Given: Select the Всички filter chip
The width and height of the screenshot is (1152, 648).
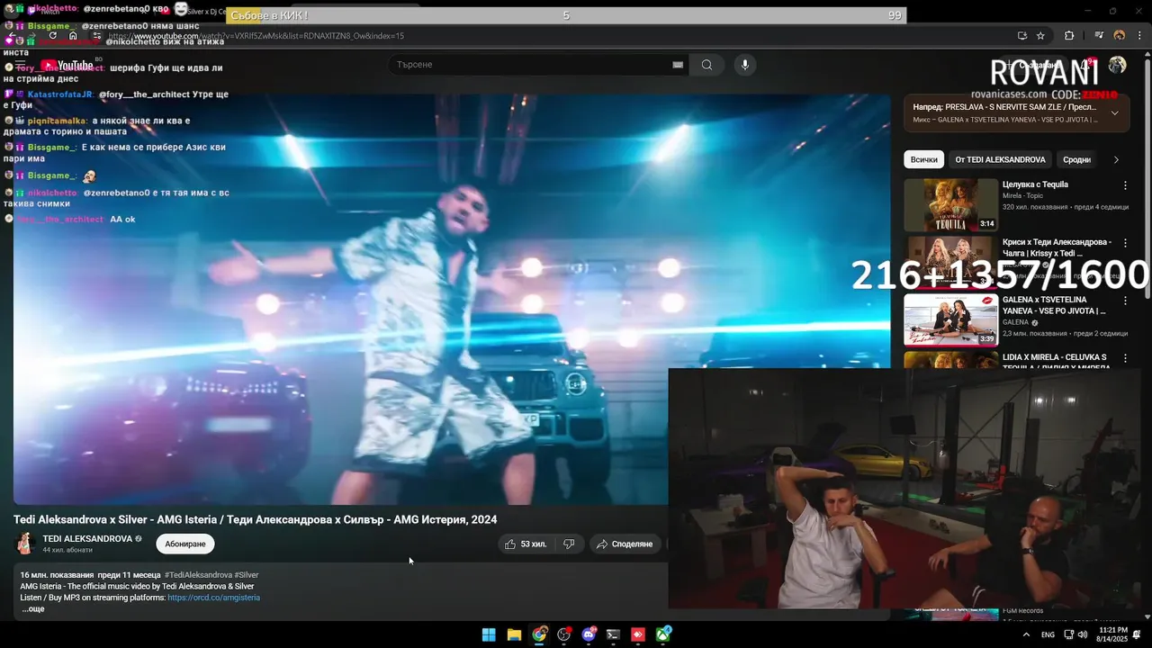Looking at the screenshot, I should tap(923, 159).
